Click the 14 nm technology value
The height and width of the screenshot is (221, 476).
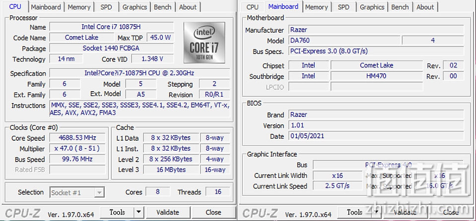point(66,58)
